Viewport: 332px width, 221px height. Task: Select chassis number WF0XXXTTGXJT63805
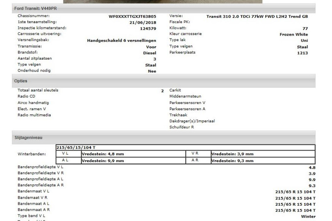(x=132, y=16)
